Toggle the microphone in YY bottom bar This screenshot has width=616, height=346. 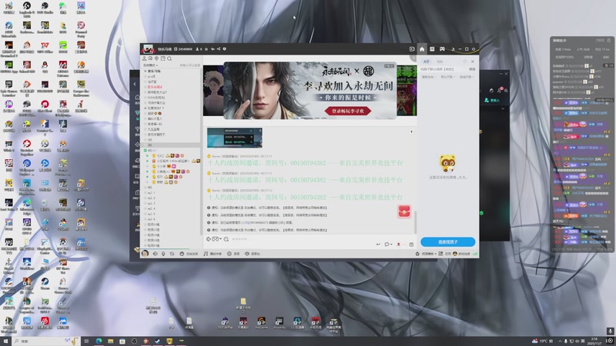tap(163, 254)
